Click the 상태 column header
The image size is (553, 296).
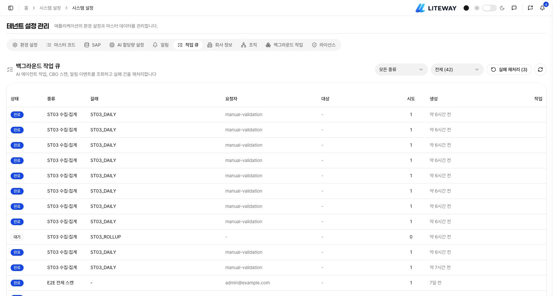coord(15,99)
